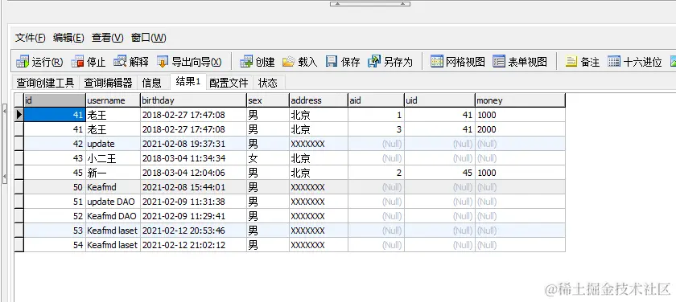Select the cell with username '新一'
The width and height of the screenshot is (676, 302).
tap(113, 173)
